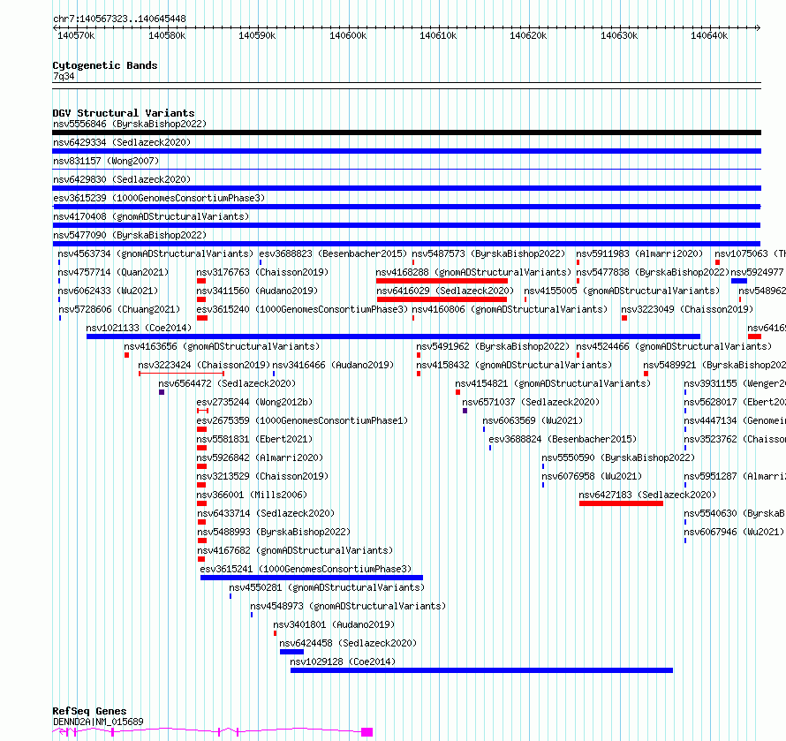The height and width of the screenshot is (741, 786).
Task: Select the nsv831157 (Wong2007) variant label
Action: click(106, 161)
